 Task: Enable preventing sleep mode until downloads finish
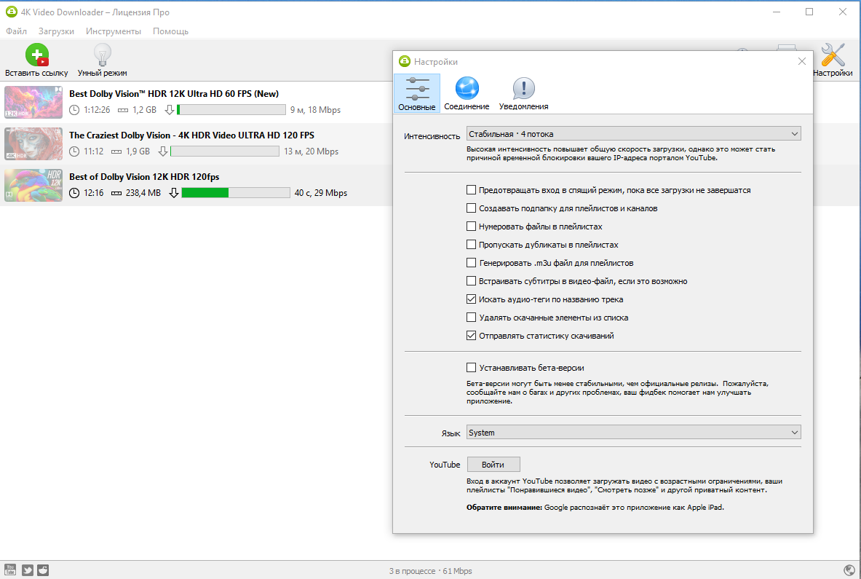point(471,189)
